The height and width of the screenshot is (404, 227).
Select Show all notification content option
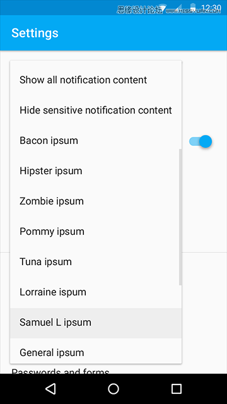(96, 80)
